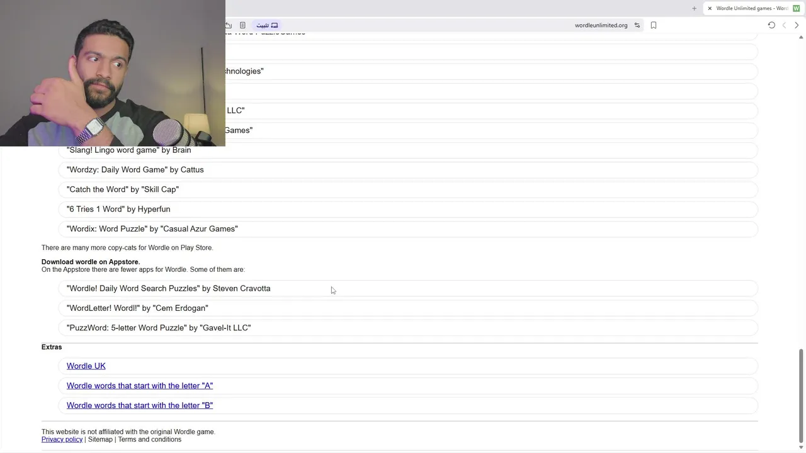Click the scrollbar up arrow
The height and width of the screenshot is (453, 806).
coord(801,37)
